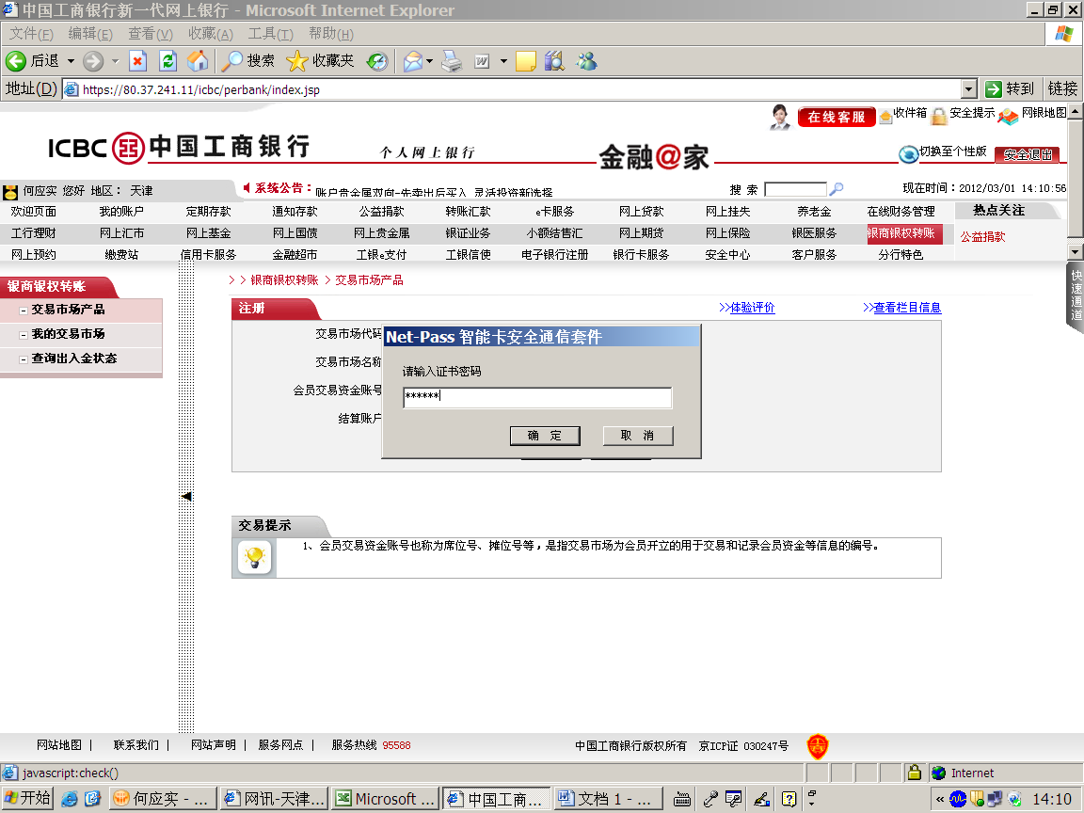
Task: Switch to the 网讯-天津 taskbar window
Action: (274, 799)
